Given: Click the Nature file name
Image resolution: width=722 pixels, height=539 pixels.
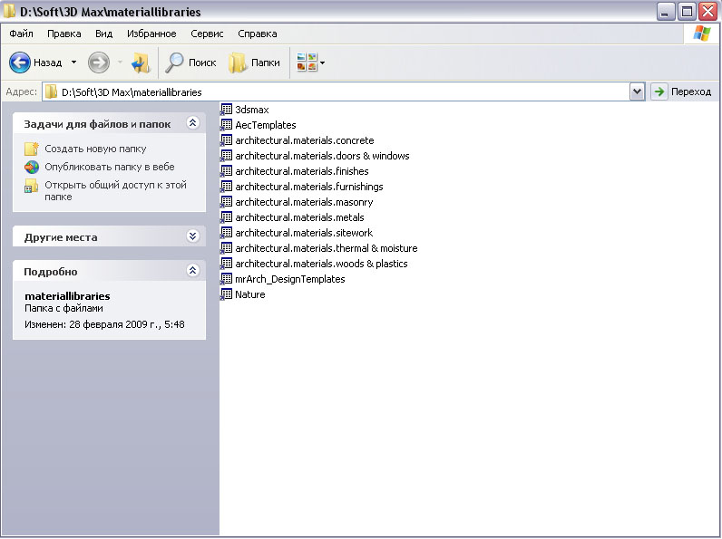Looking at the screenshot, I should coord(250,294).
